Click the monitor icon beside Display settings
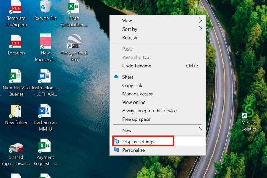The height and width of the screenshot is (178, 267). point(116,141)
